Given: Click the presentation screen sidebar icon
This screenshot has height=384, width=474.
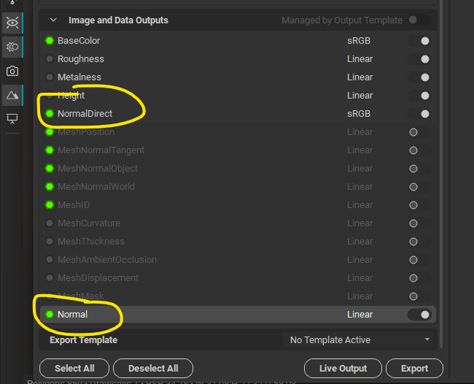Looking at the screenshot, I should click(x=12, y=118).
